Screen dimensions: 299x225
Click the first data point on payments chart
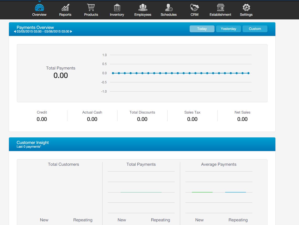(113, 73)
